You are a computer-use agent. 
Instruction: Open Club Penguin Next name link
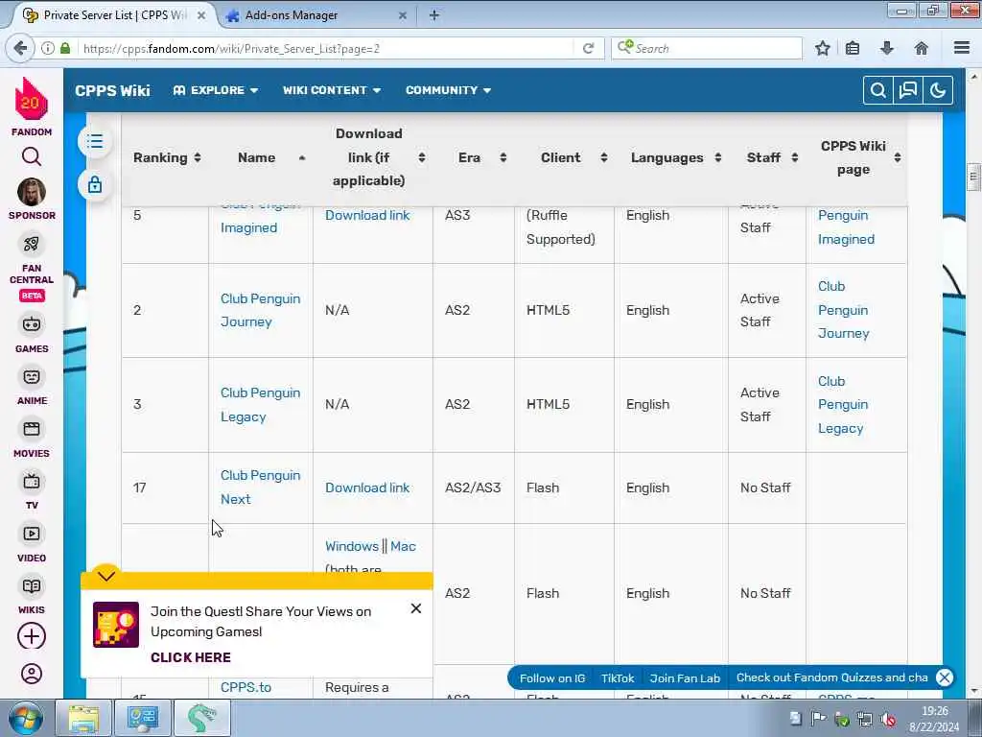pos(260,487)
